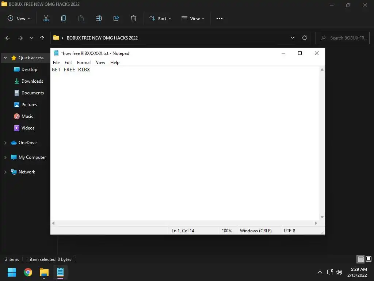Expand the My Computer tree node
The image size is (374, 281).
[5, 157]
